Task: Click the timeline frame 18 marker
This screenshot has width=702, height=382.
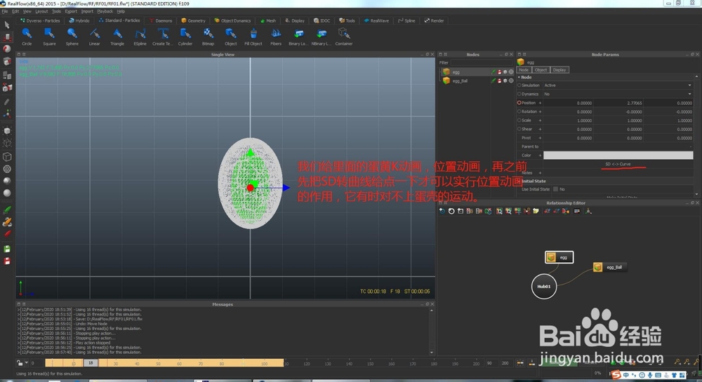Action: click(x=91, y=363)
